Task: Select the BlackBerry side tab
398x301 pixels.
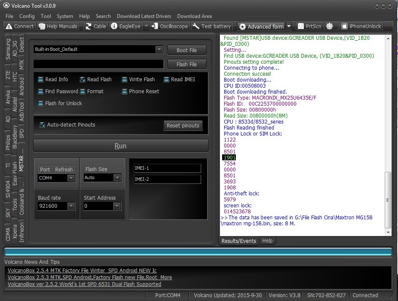Action: pyautogui.click(x=15, y=137)
